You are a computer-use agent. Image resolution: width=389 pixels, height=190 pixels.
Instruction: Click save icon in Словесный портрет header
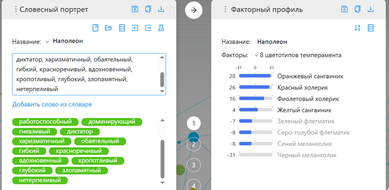[135, 9]
